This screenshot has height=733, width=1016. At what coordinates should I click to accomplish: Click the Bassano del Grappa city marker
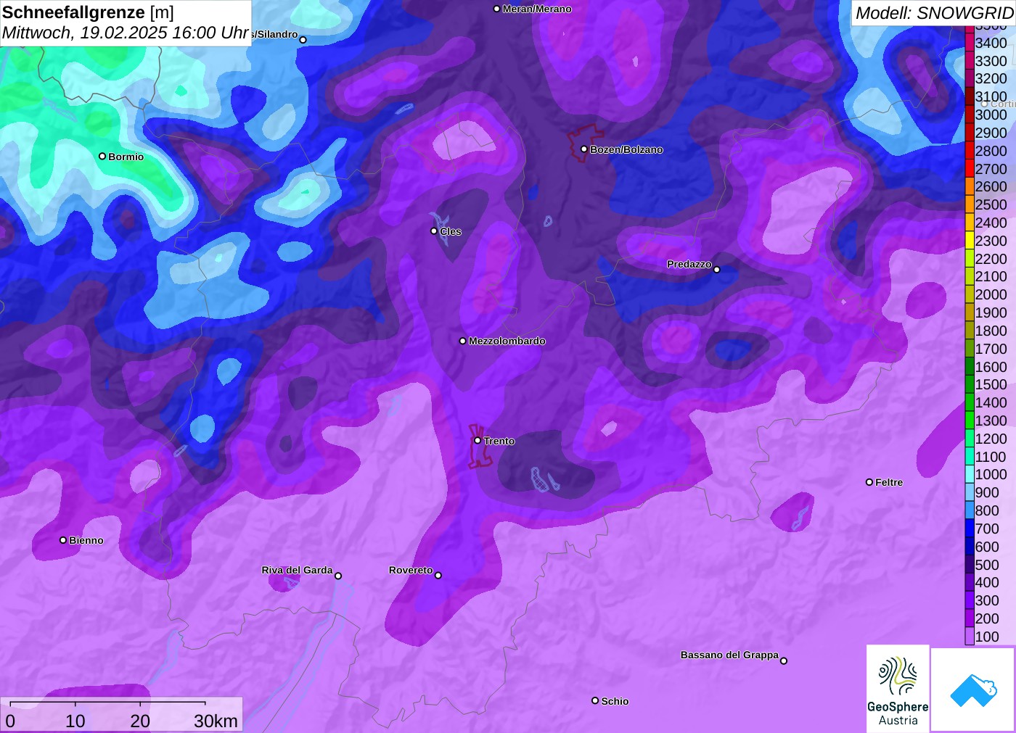click(784, 660)
